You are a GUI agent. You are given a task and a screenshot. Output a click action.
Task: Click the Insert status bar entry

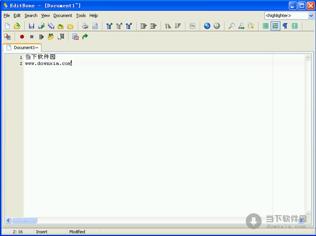pos(42,232)
